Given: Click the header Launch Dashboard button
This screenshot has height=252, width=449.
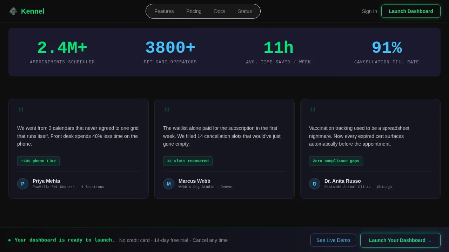Looking at the screenshot, I should click(411, 11).
